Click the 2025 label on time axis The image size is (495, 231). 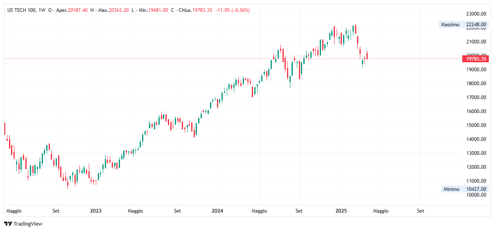click(x=341, y=211)
